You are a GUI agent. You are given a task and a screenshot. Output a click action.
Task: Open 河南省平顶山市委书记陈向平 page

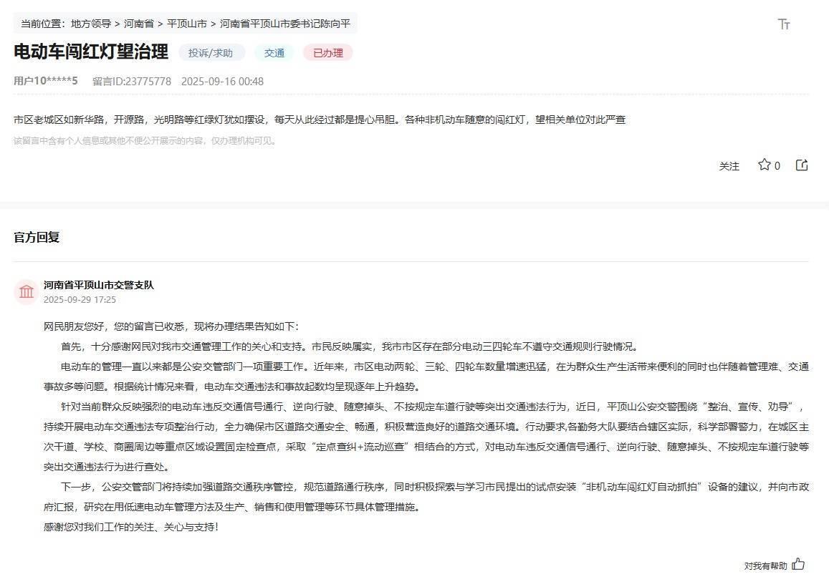tap(282, 23)
